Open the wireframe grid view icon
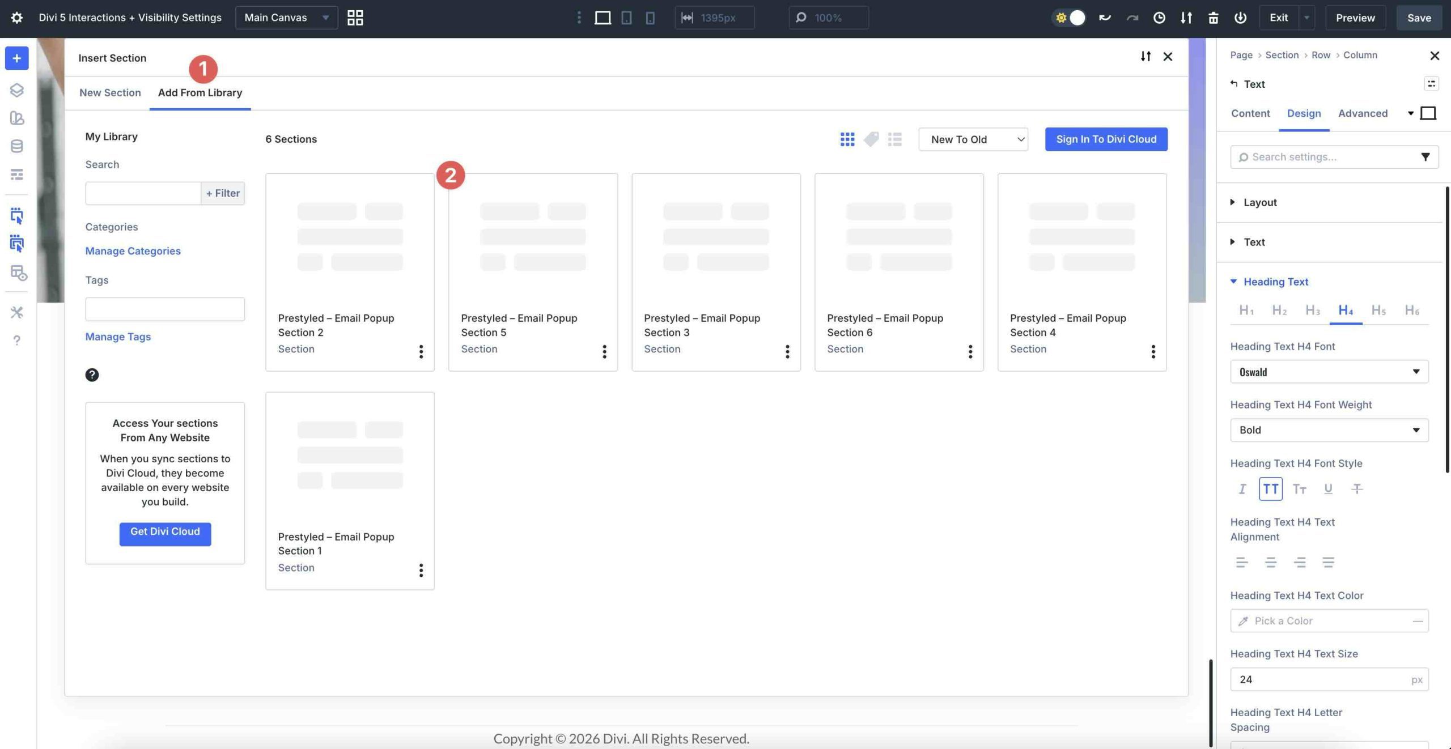Image resolution: width=1451 pixels, height=749 pixels. coord(355,18)
